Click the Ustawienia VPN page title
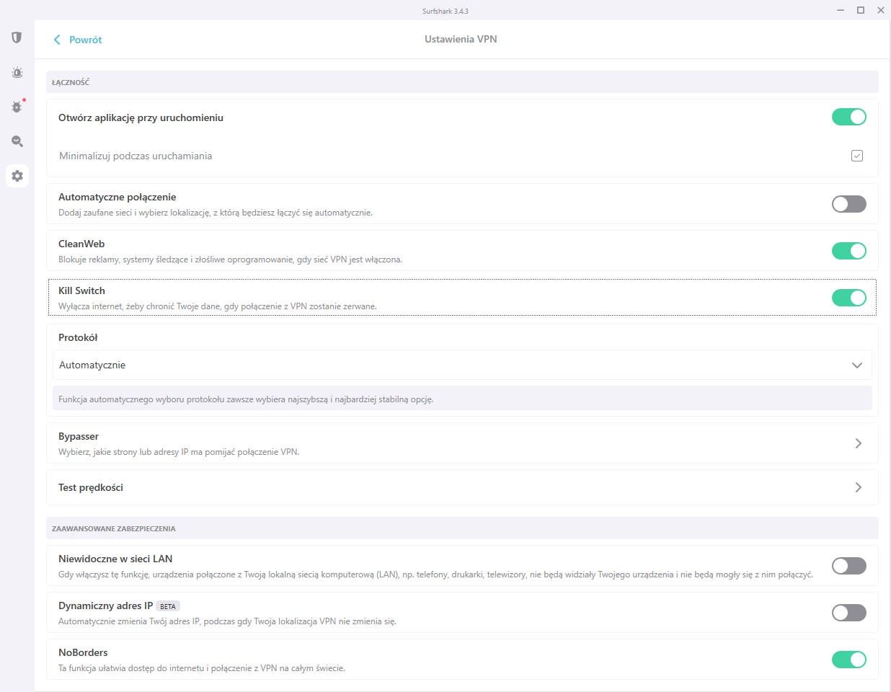This screenshot has width=891, height=692. pyautogui.click(x=461, y=39)
